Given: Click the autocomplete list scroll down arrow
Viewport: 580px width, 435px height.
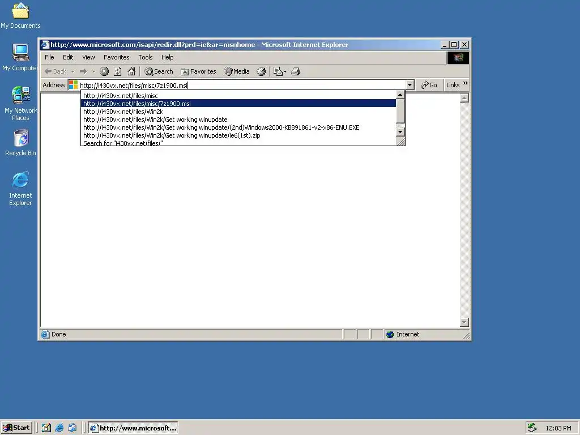Looking at the screenshot, I should (x=400, y=131).
